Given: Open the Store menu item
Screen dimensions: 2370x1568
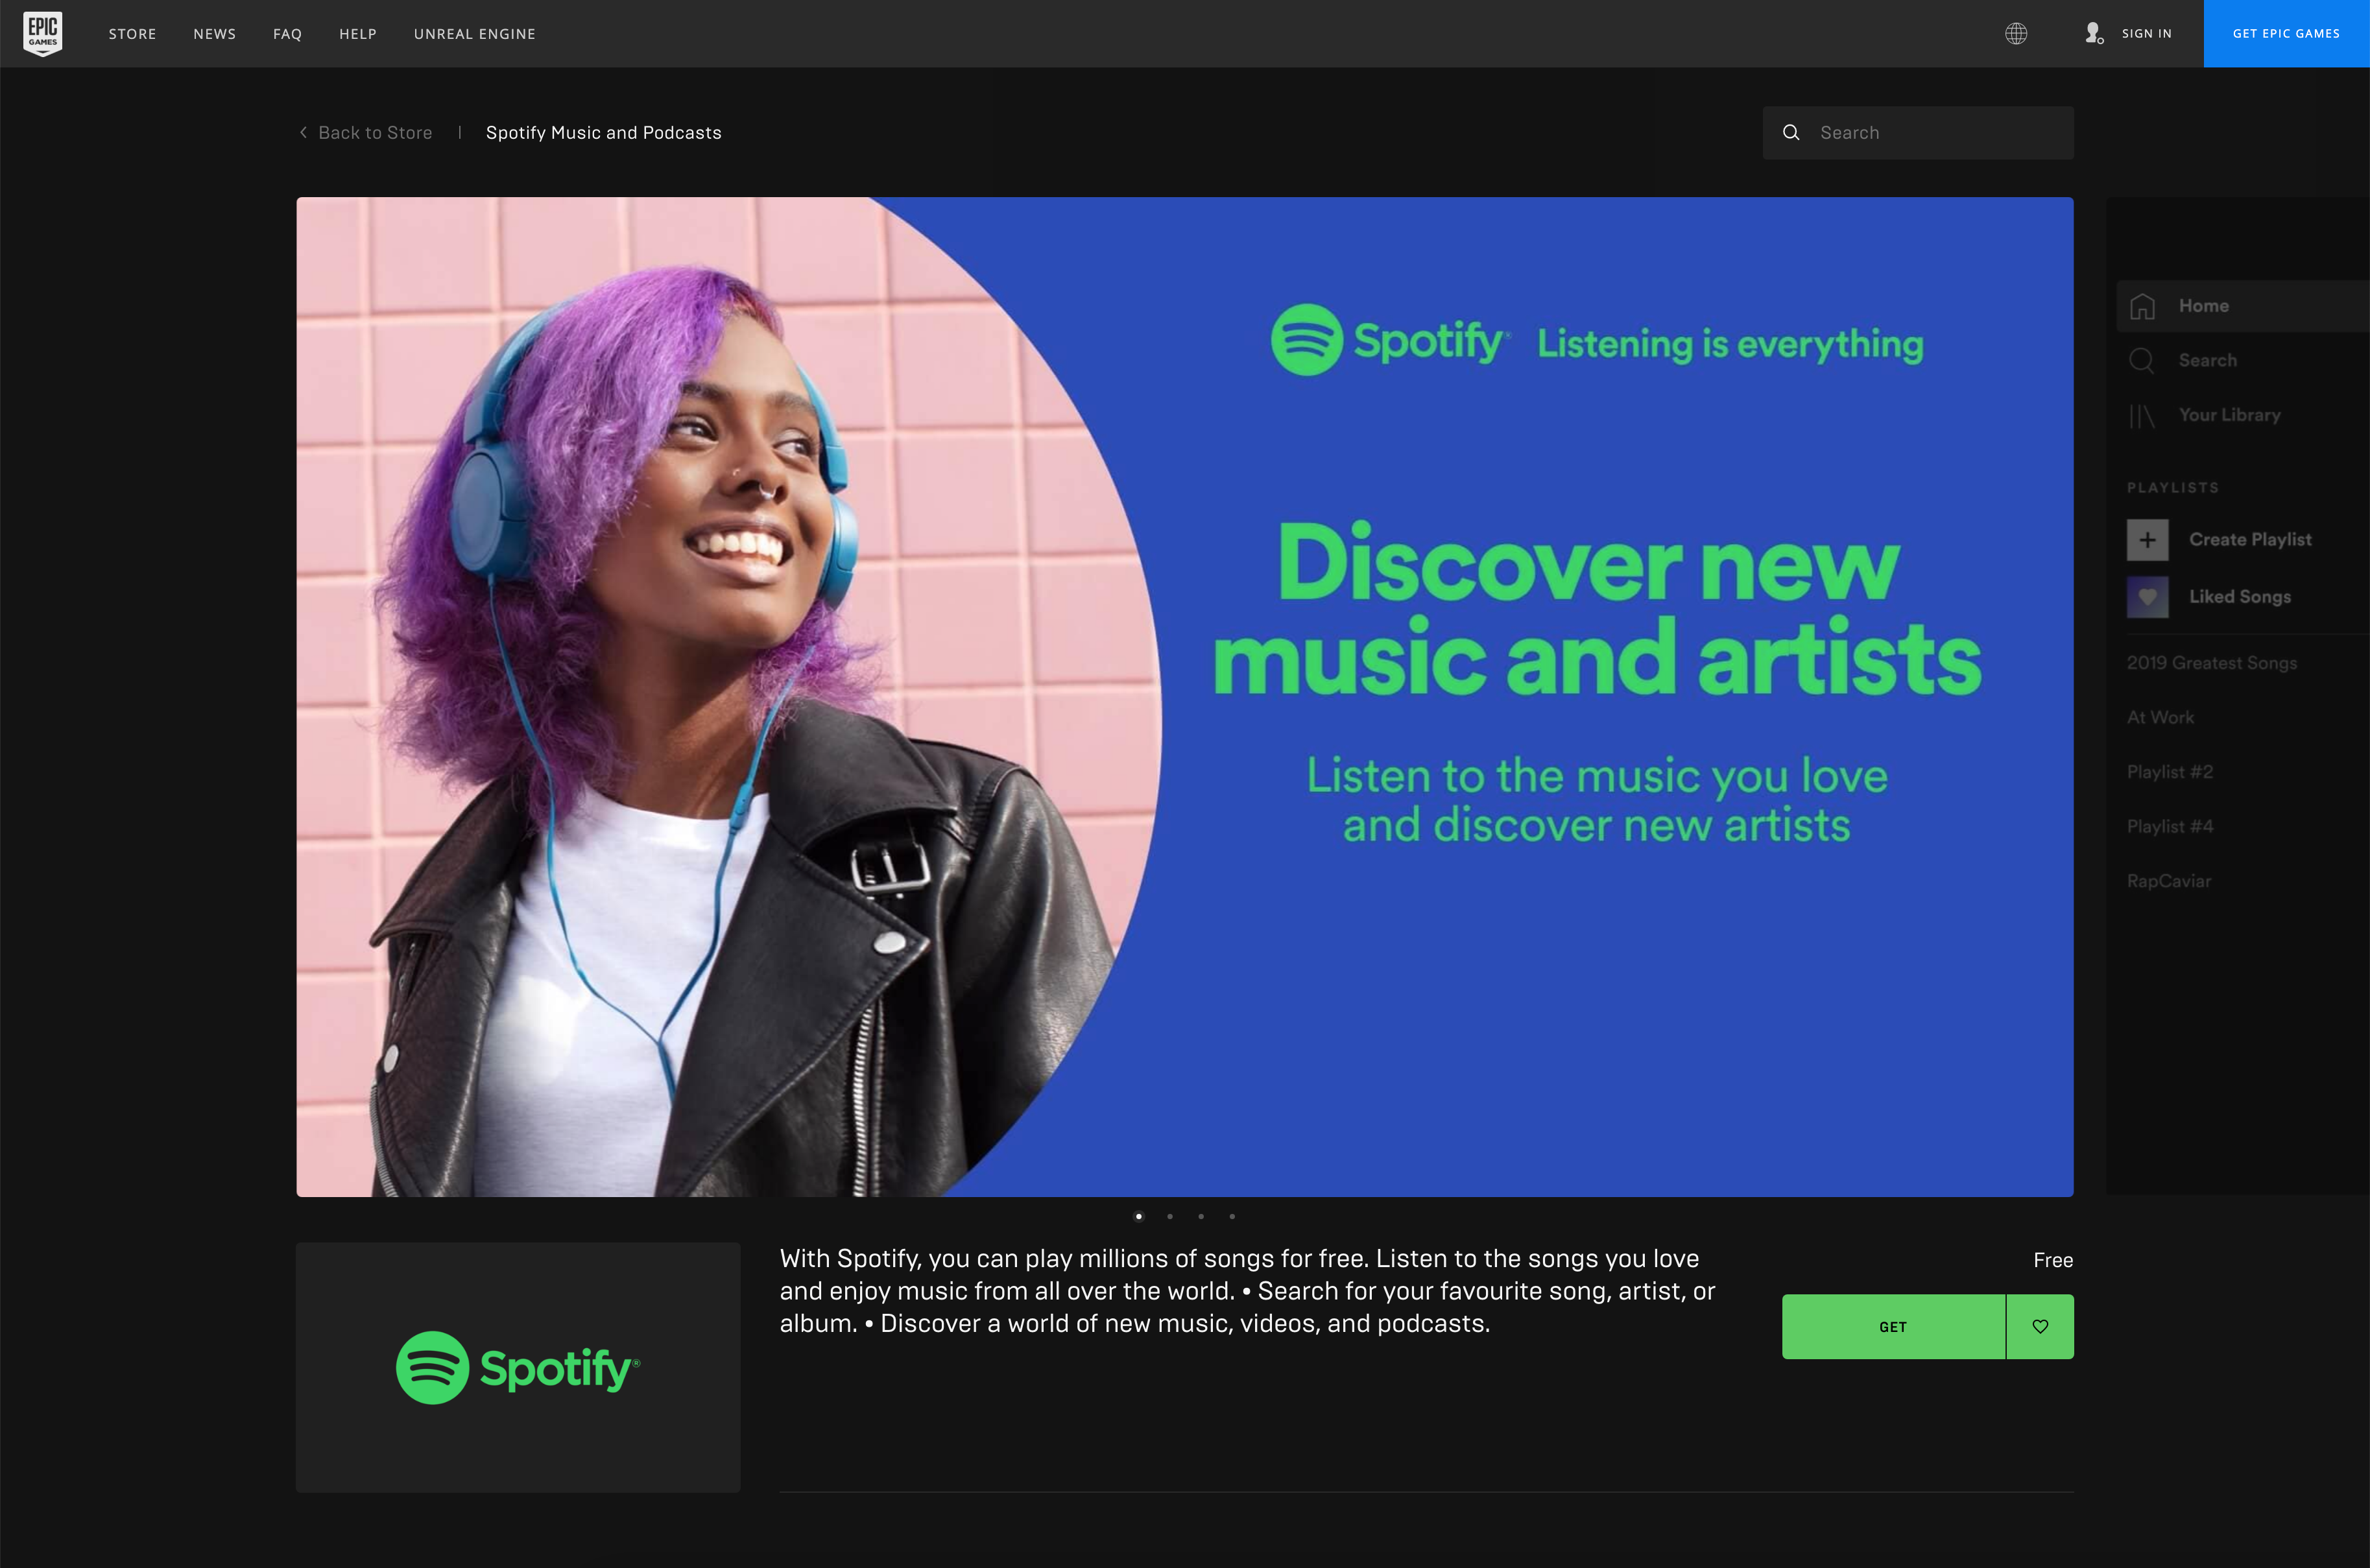Looking at the screenshot, I should (131, 33).
